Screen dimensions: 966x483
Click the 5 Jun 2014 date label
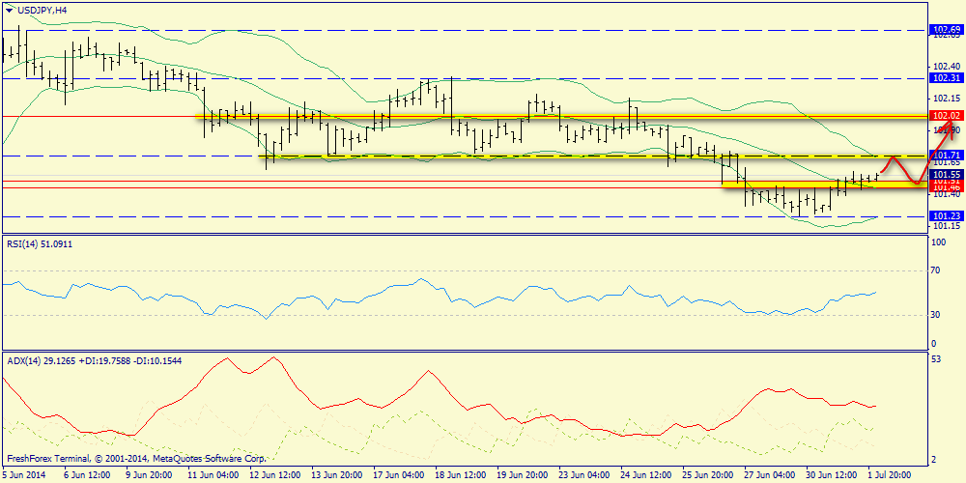[x=25, y=475]
